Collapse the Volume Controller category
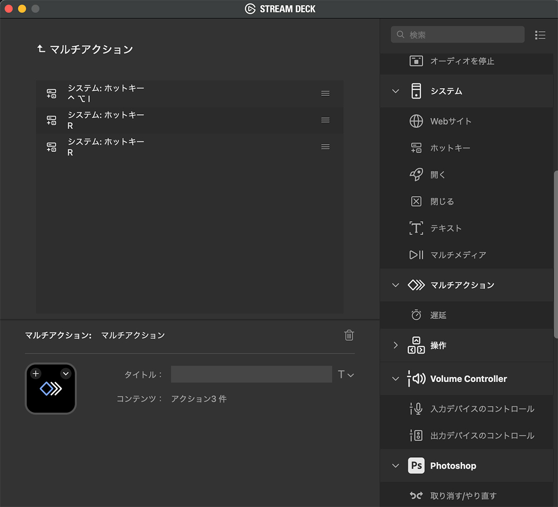The image size is (558, 507). click(x=396, y=379)
